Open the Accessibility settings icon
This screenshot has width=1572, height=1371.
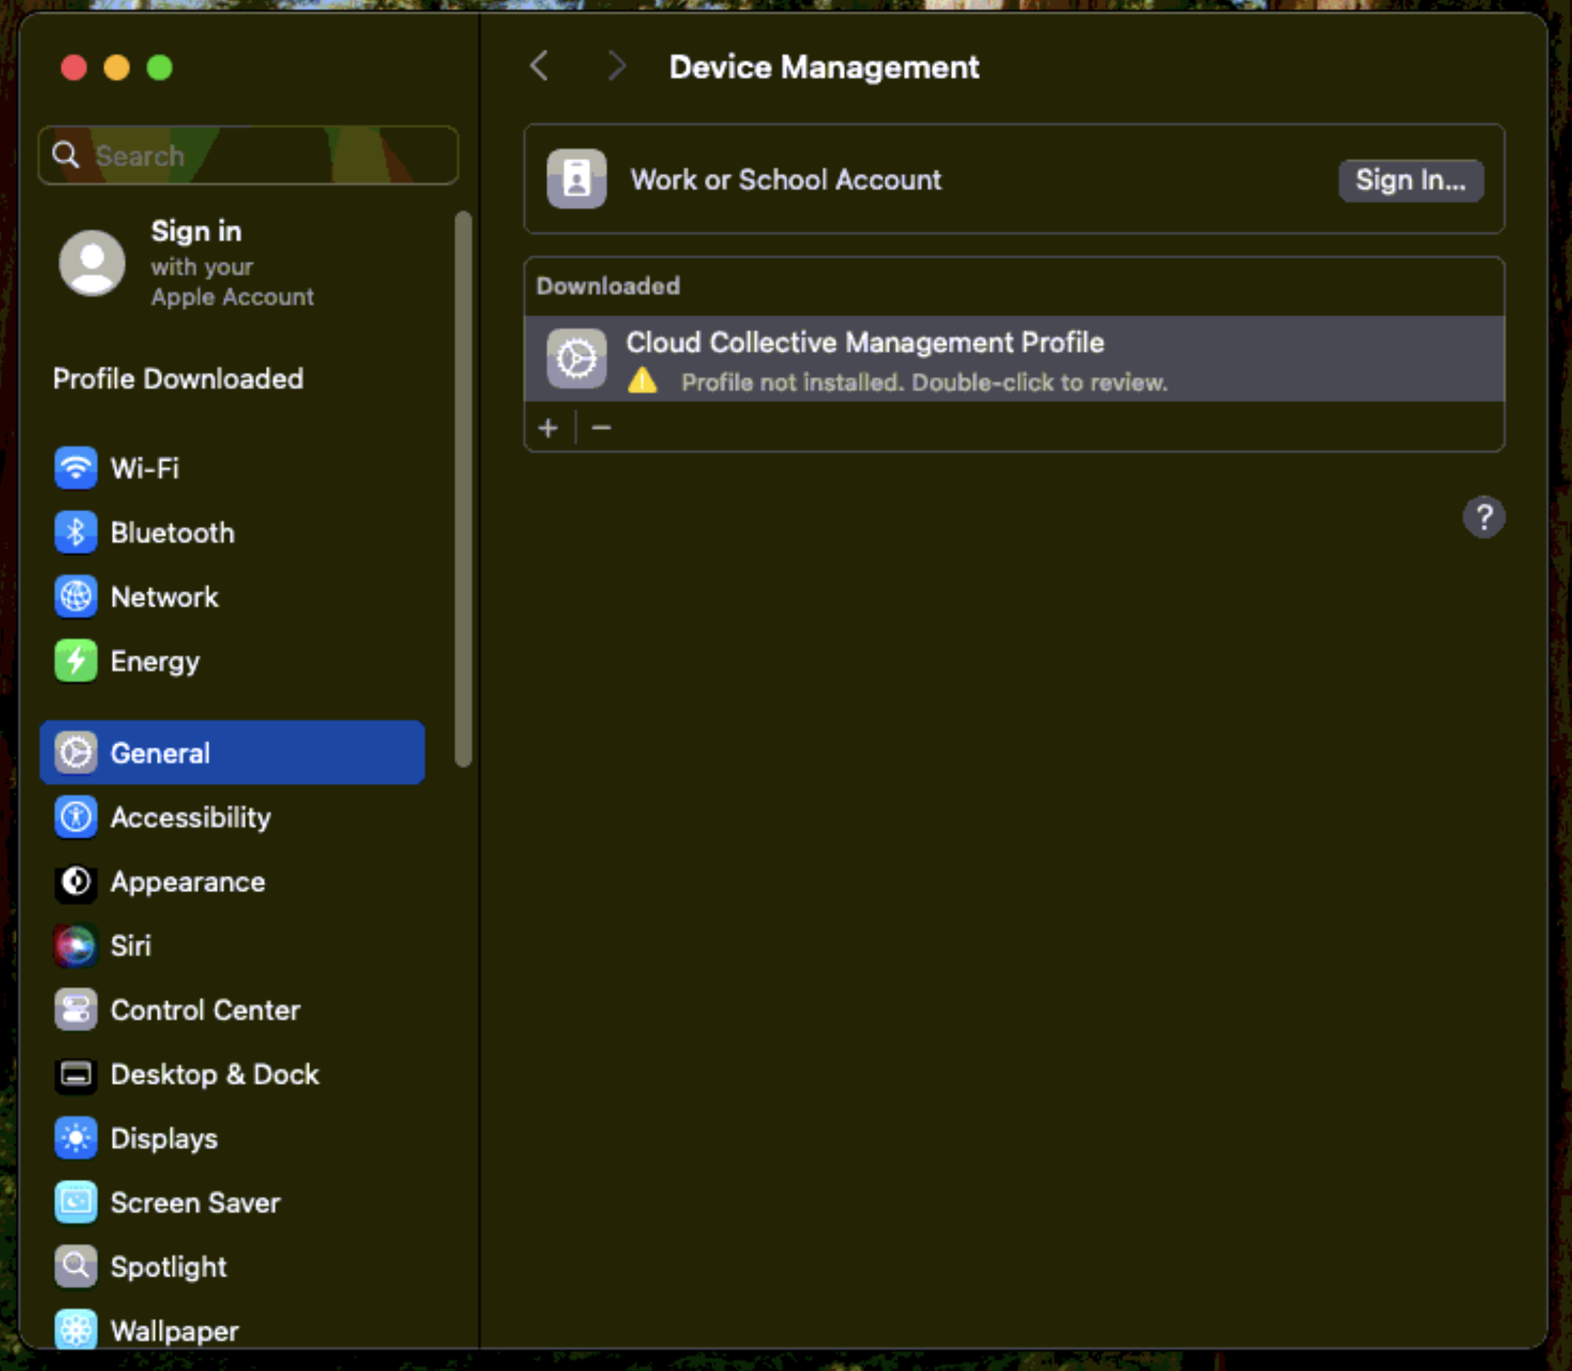coord(75,816)
